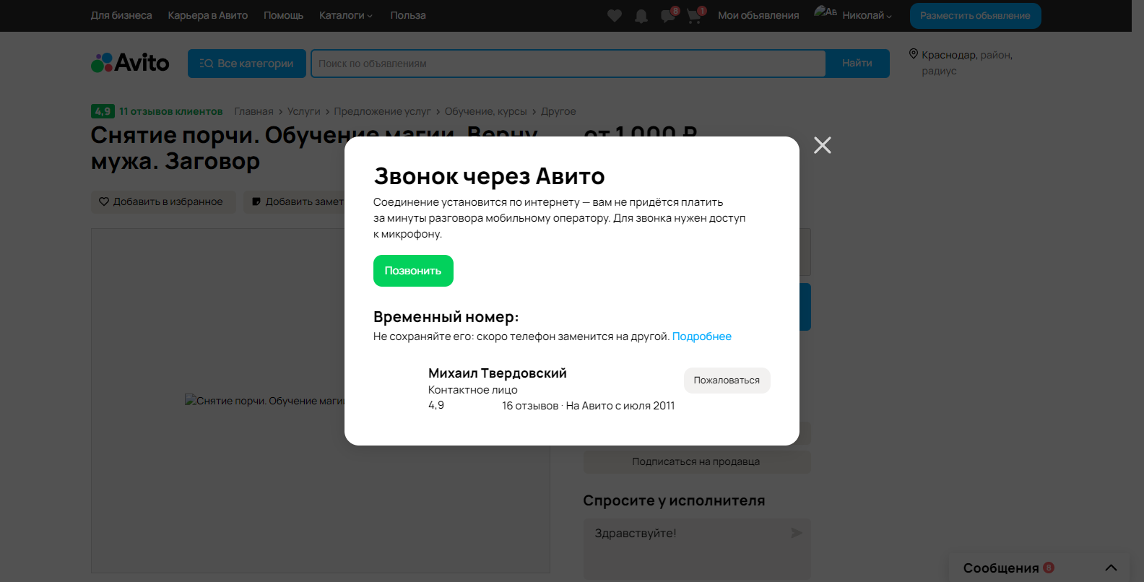Go to Мои объявления
Screen dimensions: 1144x582
click(758, 15)
